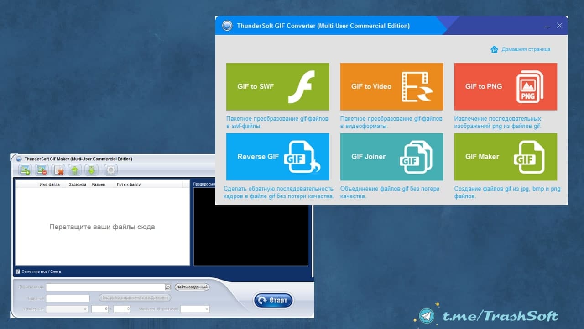
Task: Click description about gif-файлов в видеоформаты
Action: click(391, 122)
